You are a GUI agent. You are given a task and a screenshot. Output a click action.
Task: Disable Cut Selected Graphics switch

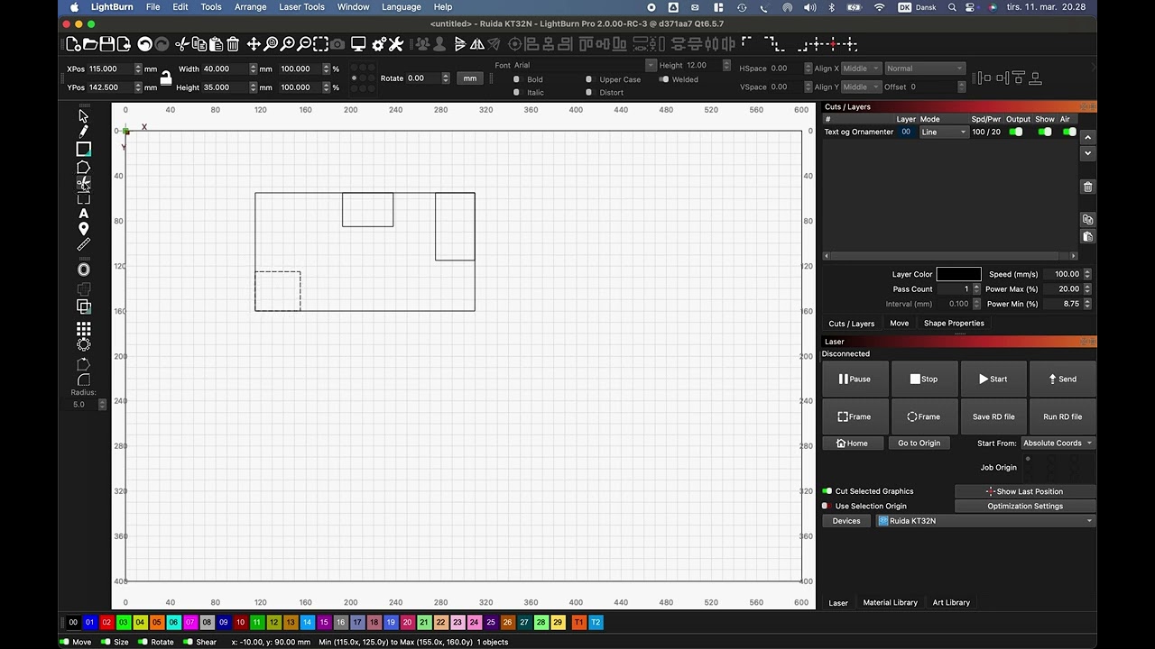point(827,491)
